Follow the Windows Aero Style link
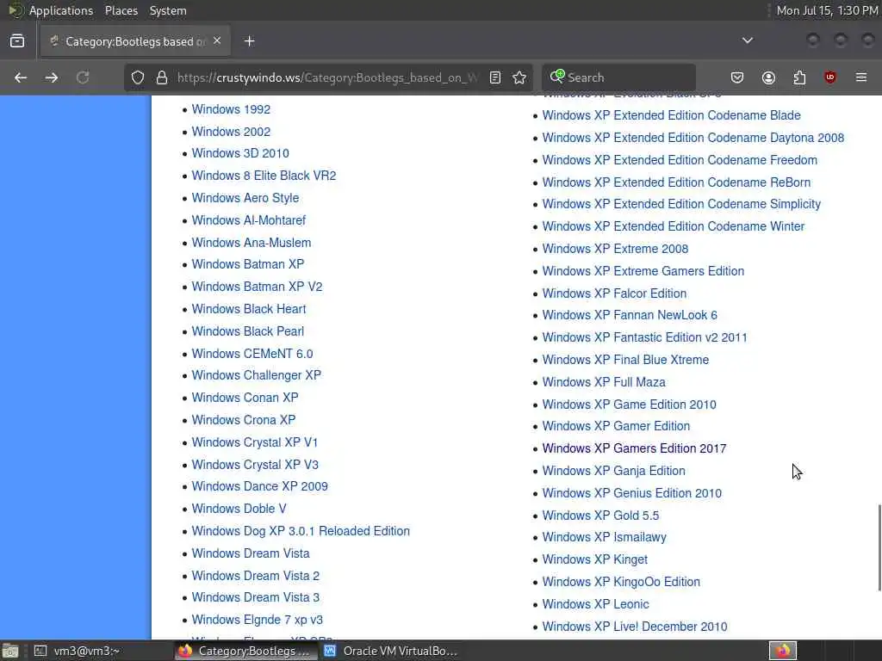Viewport: 882px width, 661px height. coord(245,198)
